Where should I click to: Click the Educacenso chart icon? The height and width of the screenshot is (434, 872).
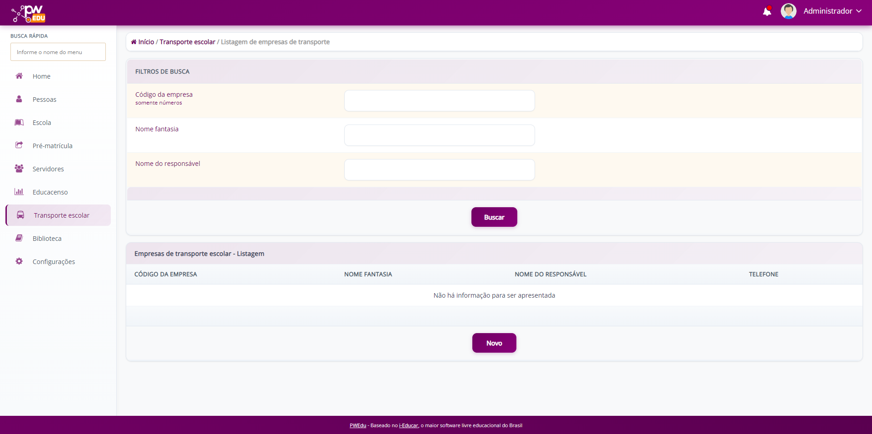(19, 192)
